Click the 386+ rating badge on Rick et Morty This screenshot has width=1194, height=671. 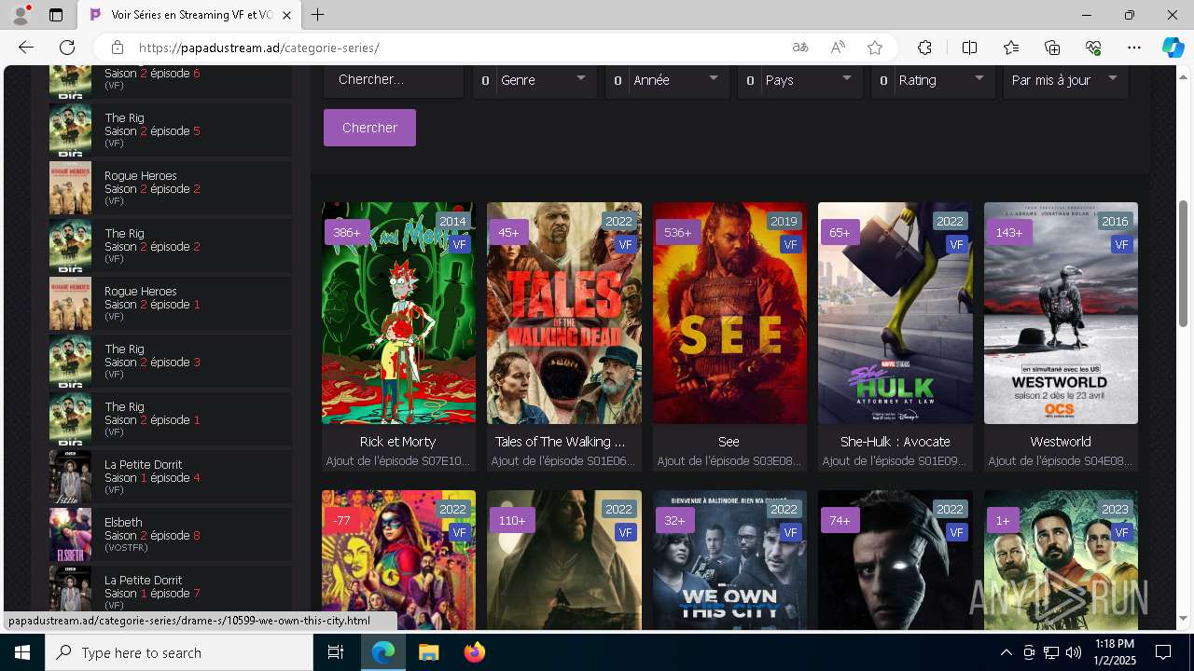point(347,232)
